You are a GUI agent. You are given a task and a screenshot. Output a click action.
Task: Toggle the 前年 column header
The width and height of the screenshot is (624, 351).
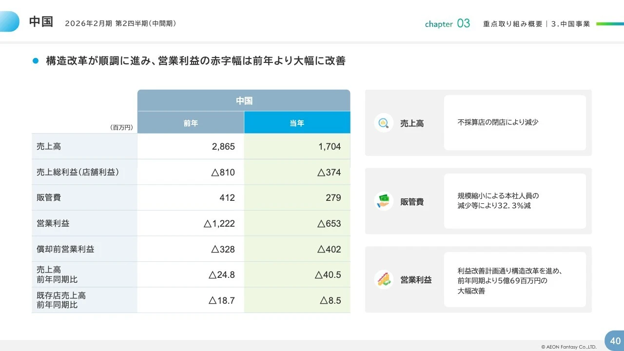tap(191, 123)
